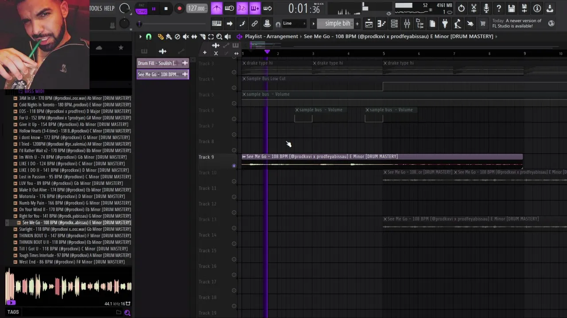Stop playback in transport
This screenshot has width=567, height=318.
click(x=166, y=8)
